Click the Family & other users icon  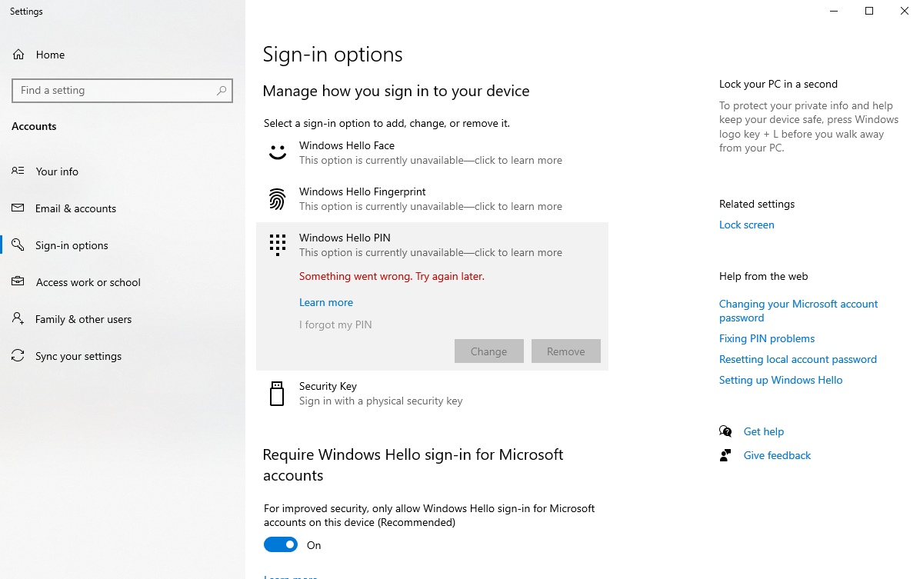(x=18, y=318)
